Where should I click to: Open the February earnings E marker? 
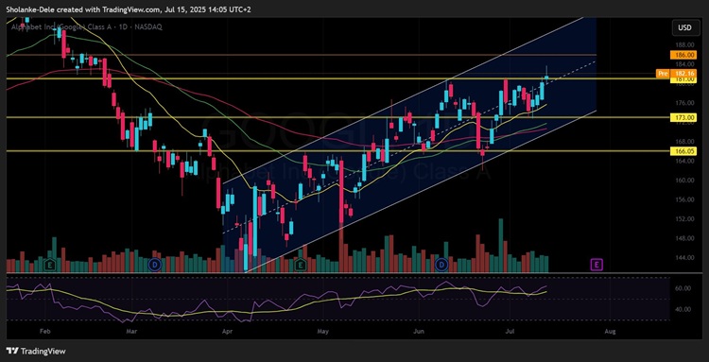pyautogui.click(x=50, y=265)
